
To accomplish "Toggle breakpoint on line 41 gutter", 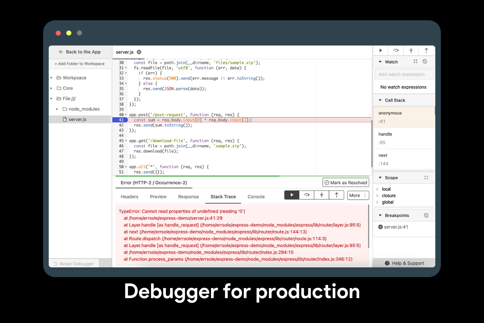I will pyautogui.click(x=121, y=120).
